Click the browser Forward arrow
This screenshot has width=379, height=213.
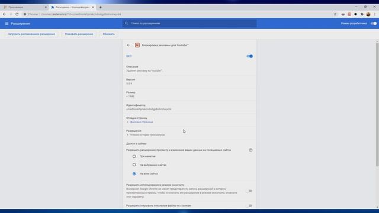click(11, 14)
